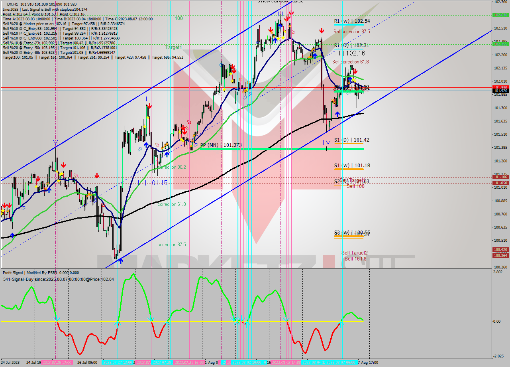510x367 pixels.
Task: Click the '24 Jul 2023' date on time axis
Action: [10, 363]
